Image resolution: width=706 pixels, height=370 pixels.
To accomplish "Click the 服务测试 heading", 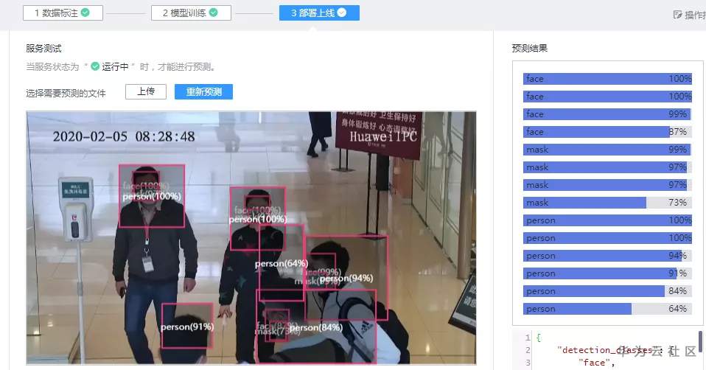I will pyautogui.click(x=43, y=48).
